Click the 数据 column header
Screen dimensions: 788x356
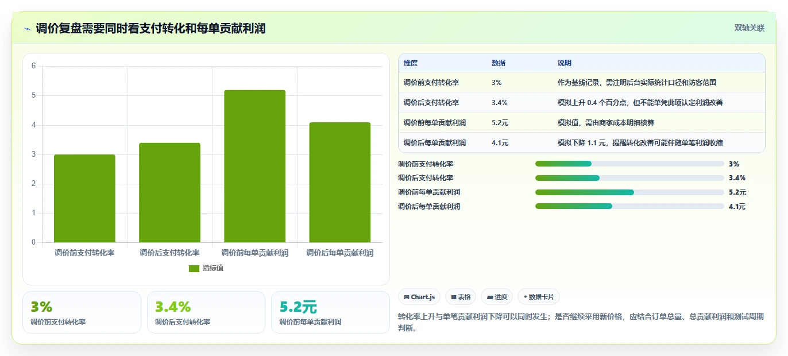point(499,63)
